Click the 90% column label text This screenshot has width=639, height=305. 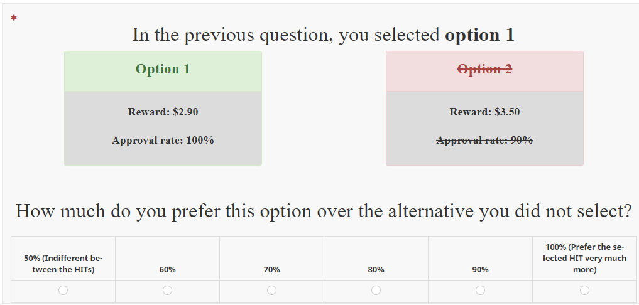pyautogui.click(x=480, y=270)
